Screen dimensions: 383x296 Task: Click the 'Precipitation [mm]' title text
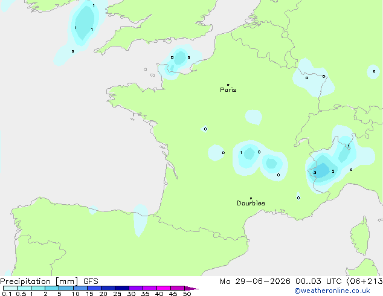[39, 282]
